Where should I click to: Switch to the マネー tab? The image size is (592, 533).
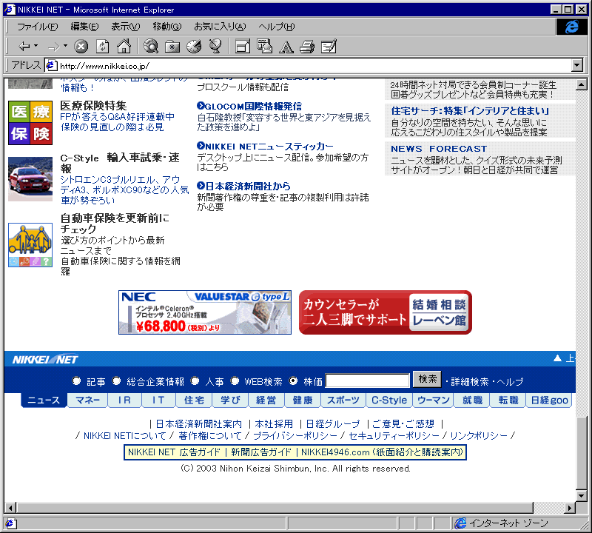pos(87,400)
